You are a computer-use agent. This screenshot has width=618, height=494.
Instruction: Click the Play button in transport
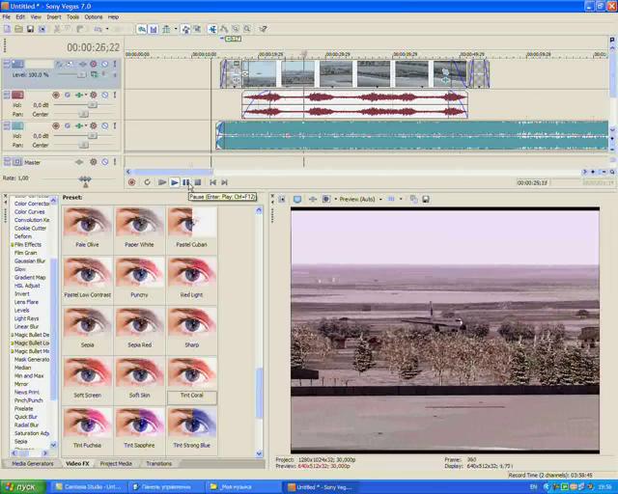174,182
